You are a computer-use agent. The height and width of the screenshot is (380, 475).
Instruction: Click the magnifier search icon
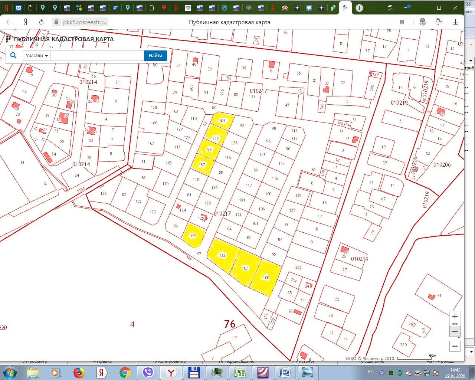coord(13,55)
